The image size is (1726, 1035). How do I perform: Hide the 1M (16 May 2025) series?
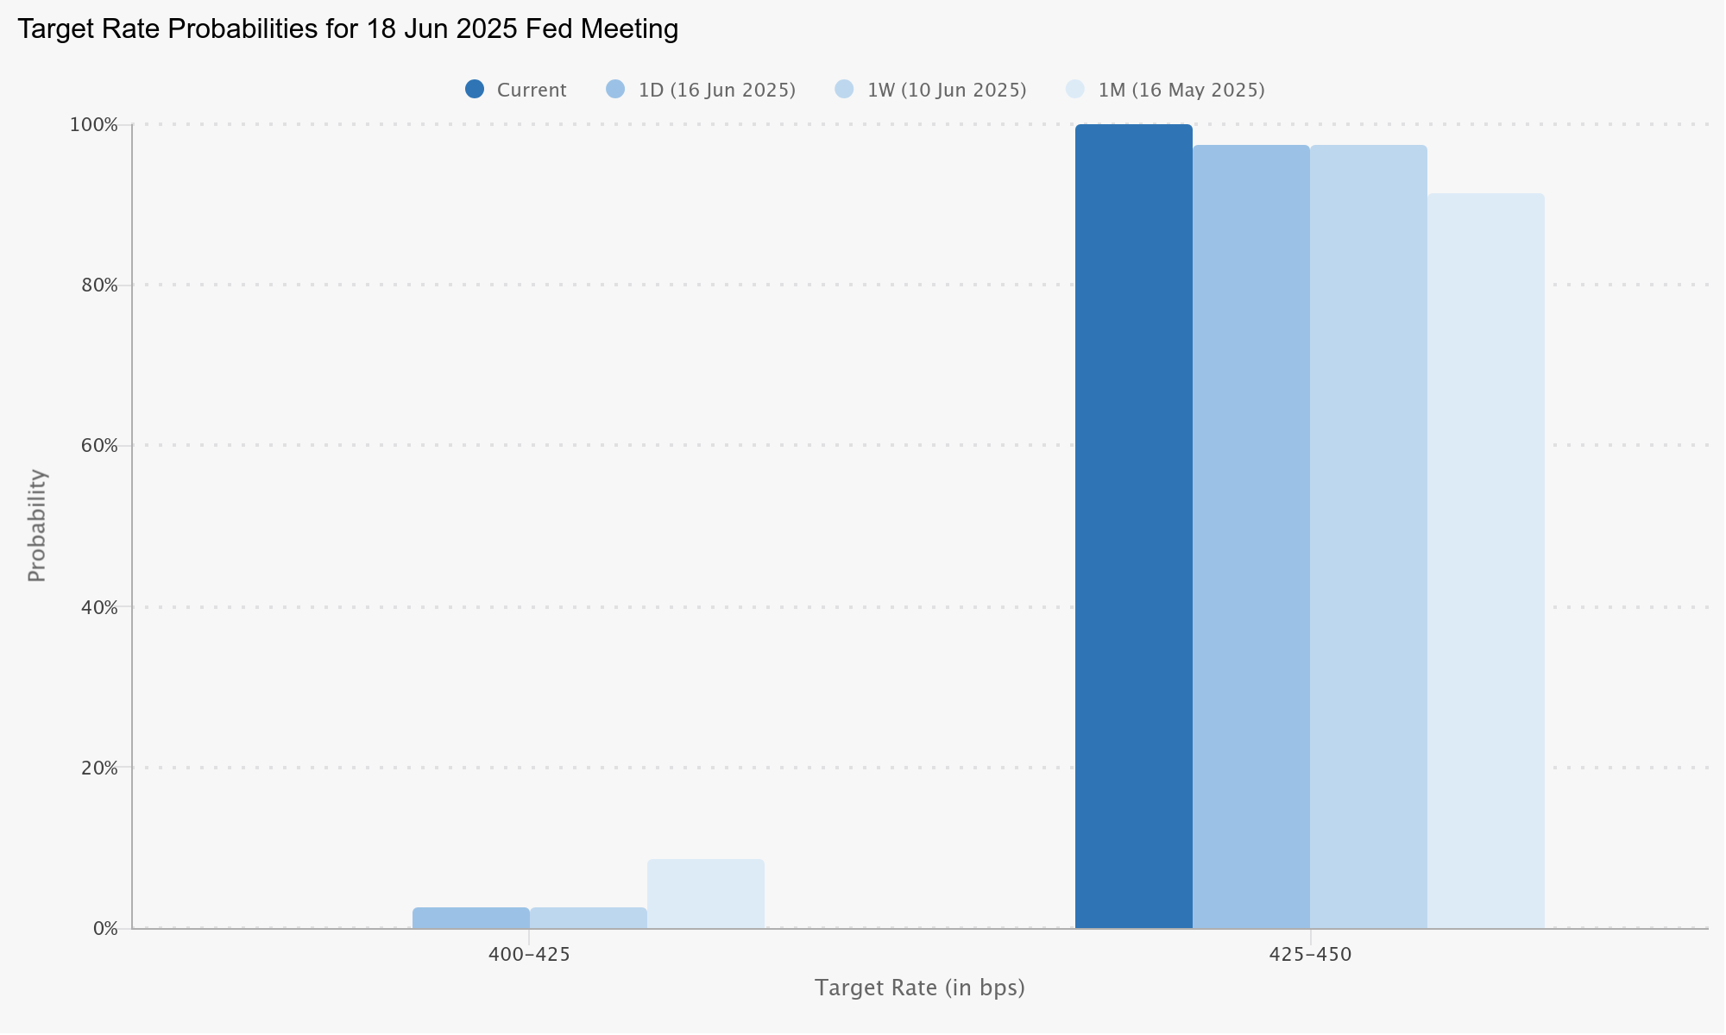click(x=1181, y=90)
